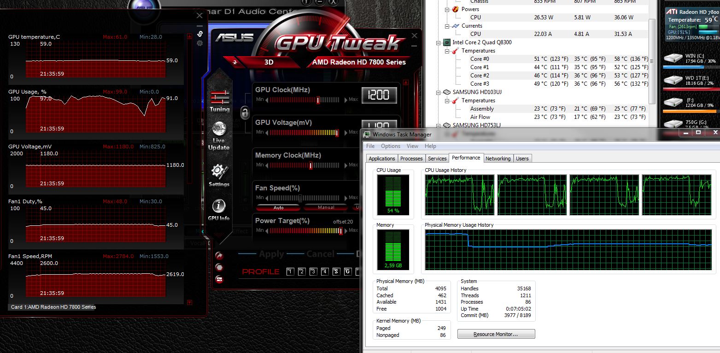Click GPU Clock value field showing 1200
Viewport: 720px width, 353px height.
[x=378, y=95]
